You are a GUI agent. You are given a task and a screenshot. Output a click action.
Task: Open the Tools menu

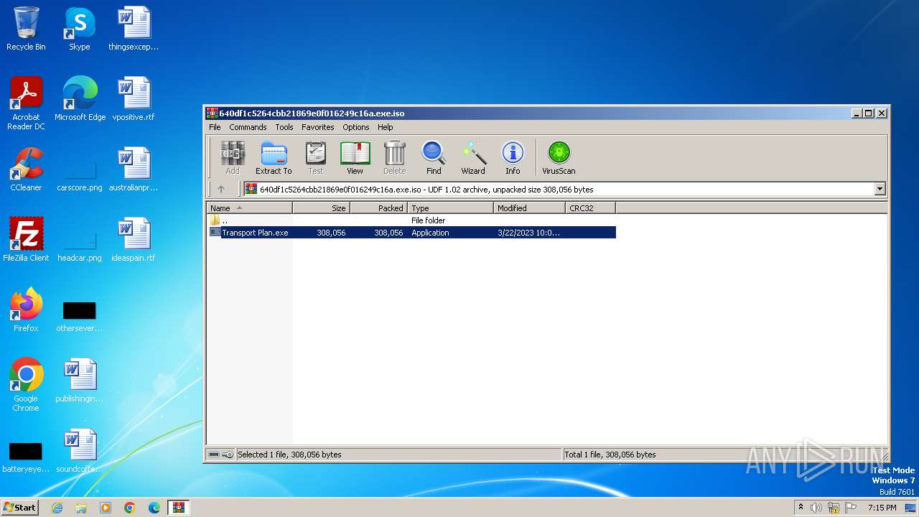click(x=284, y=127)
